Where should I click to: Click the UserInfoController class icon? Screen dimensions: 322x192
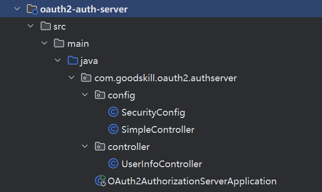pyautogui.click(x=113, y=164)
